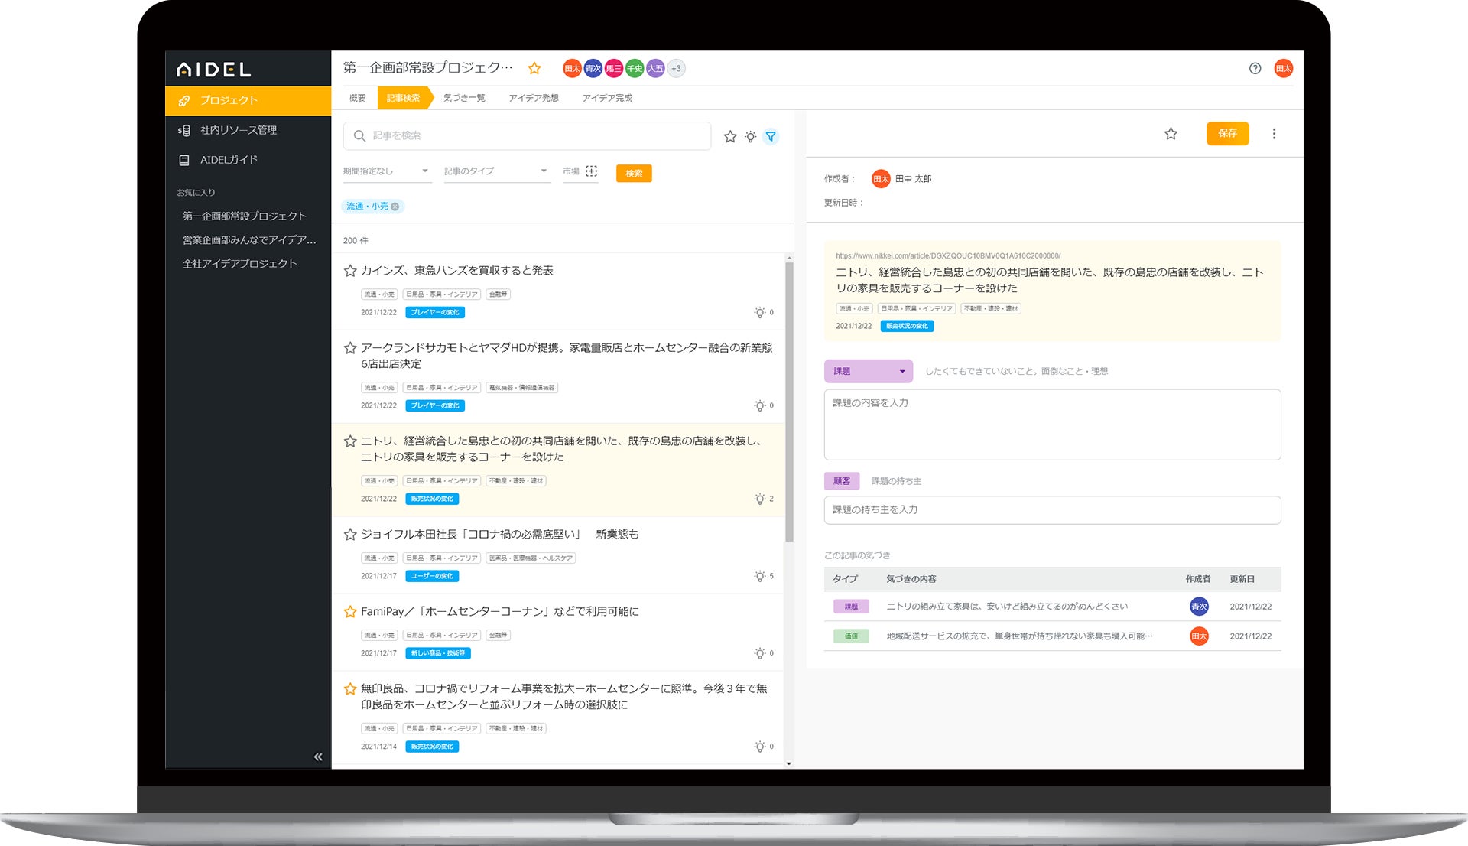The width and height of the screenshot is (1468, 846).
Task: Collapse the sidebar with double-chevron icon
Action: tap(318, 757)
